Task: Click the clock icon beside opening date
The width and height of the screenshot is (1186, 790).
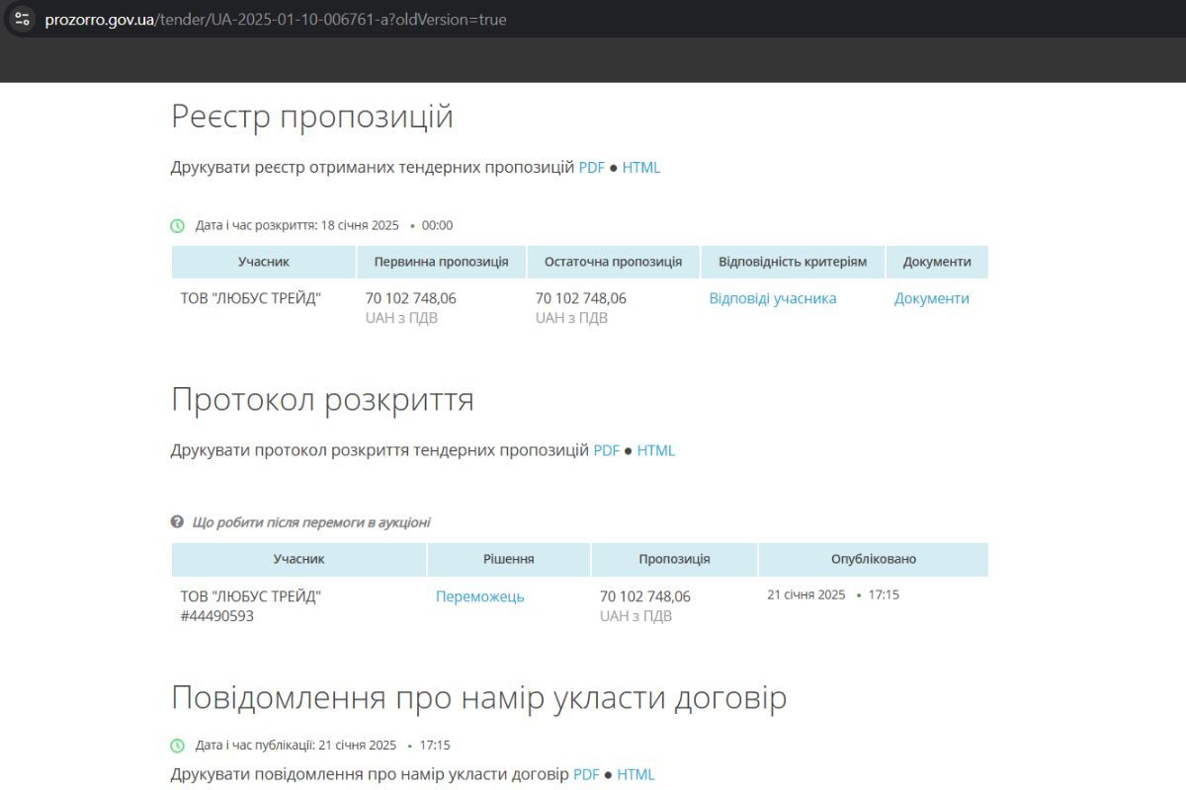Action: pyautogui.click(x=178, y=225)
